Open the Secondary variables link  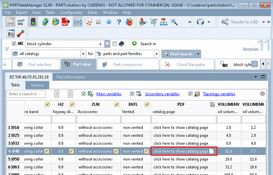click(162, 94)
